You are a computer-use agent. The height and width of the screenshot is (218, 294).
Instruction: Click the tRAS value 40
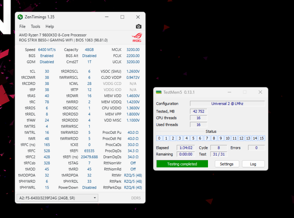(x=47, y=96)
